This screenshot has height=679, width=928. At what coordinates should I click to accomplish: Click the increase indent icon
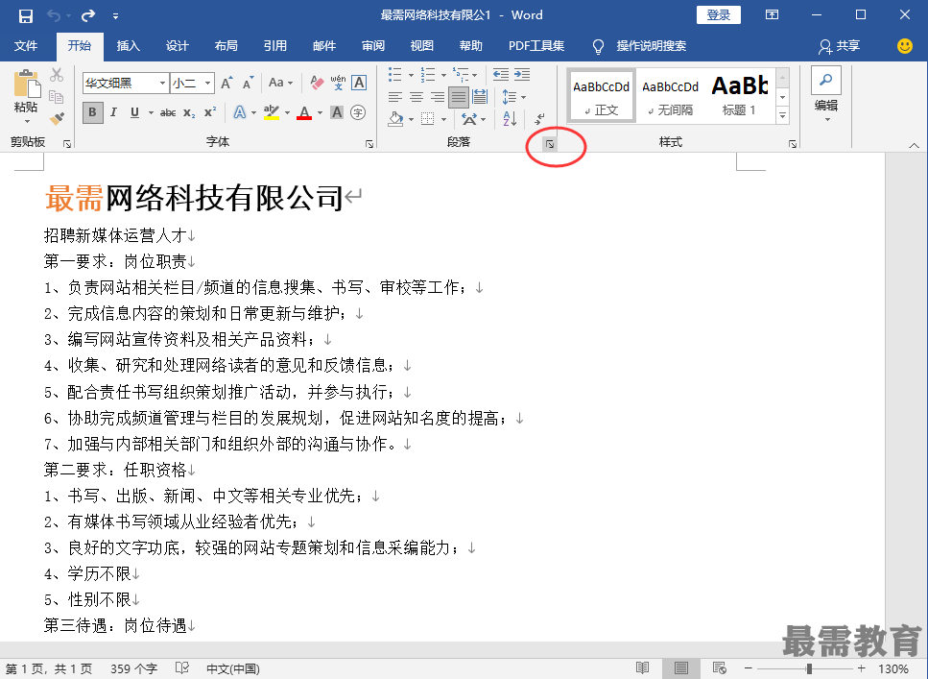522,74
